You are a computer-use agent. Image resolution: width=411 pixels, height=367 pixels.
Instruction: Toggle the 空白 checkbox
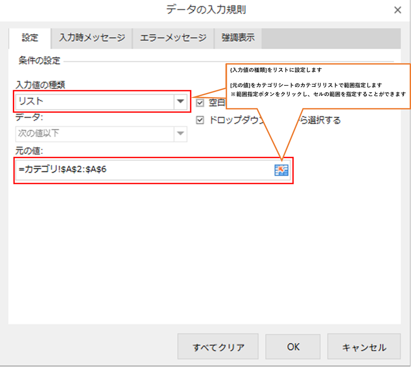click(200, 103)
